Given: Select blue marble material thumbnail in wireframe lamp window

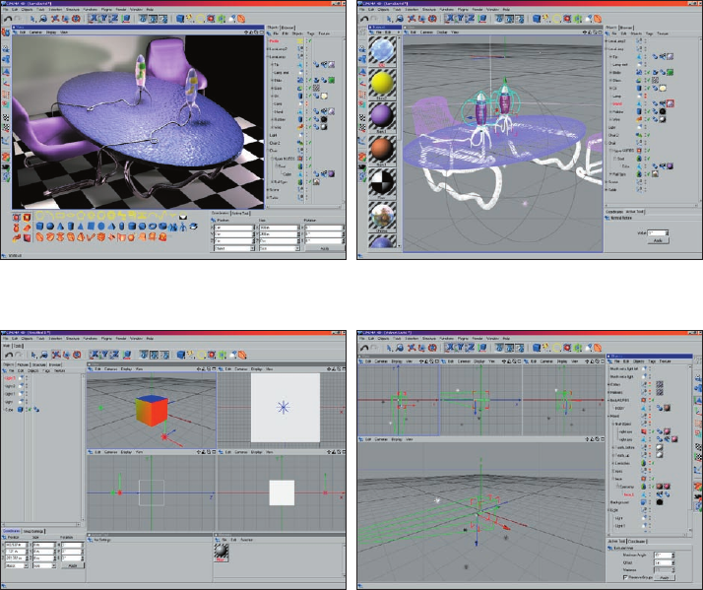Looking at the screenshot, I should 382,50.
